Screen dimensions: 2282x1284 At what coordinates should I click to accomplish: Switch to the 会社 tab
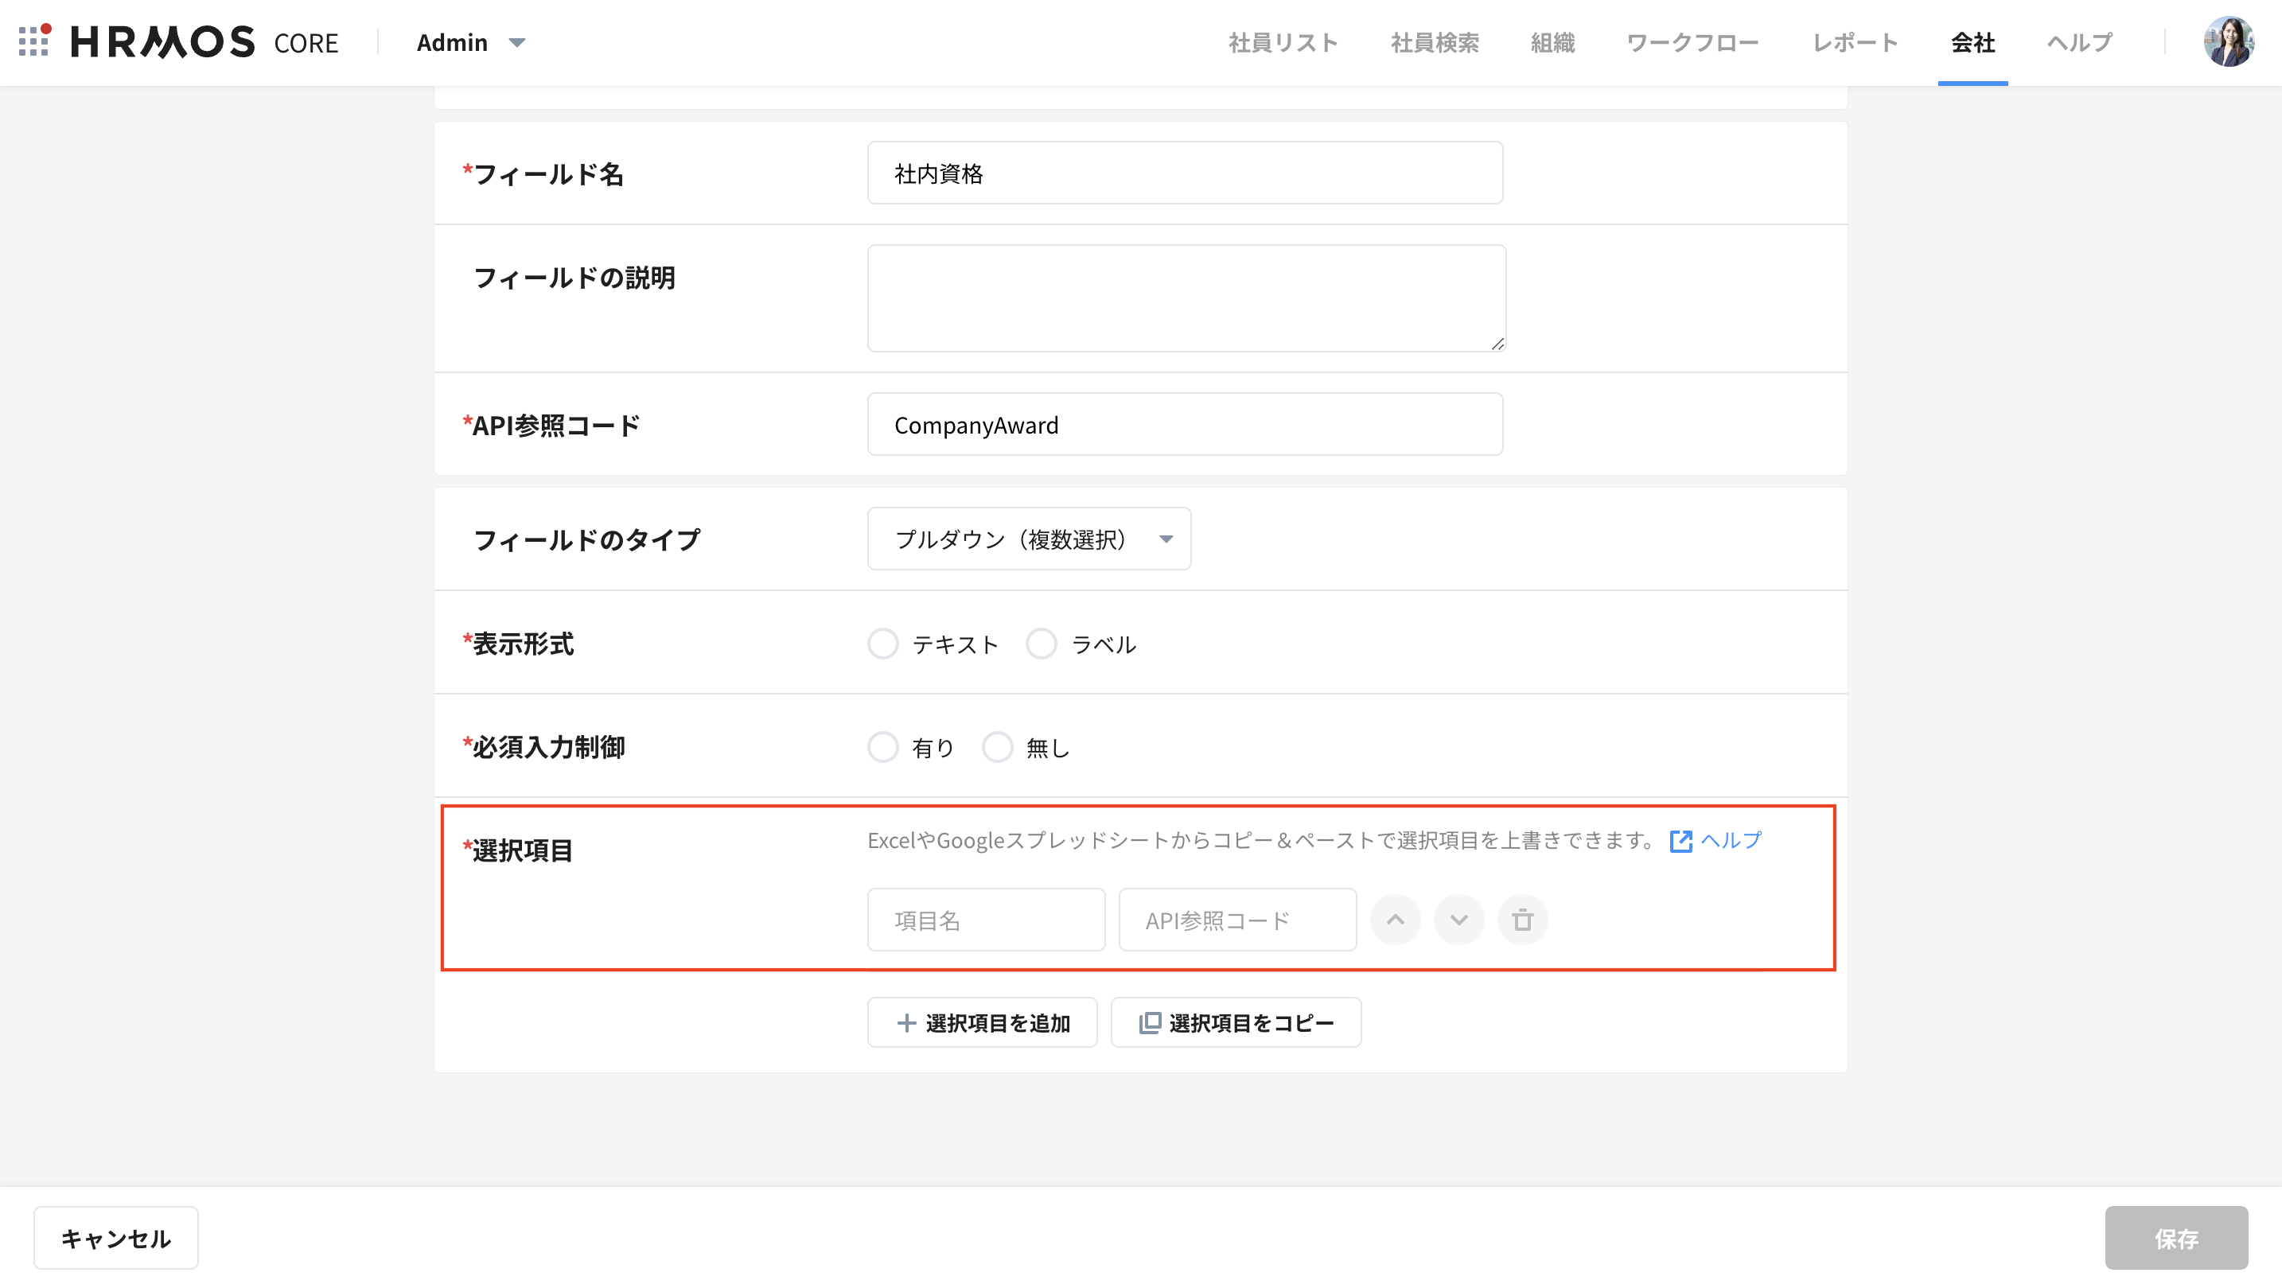click(x=1972, y=42)
